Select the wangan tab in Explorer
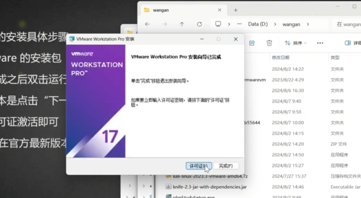 tap(183, 10)
